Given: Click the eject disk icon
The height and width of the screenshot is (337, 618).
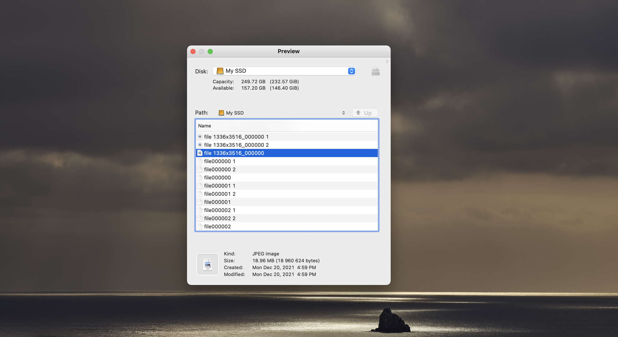Looking at the screenshot, I should point(376,71).
